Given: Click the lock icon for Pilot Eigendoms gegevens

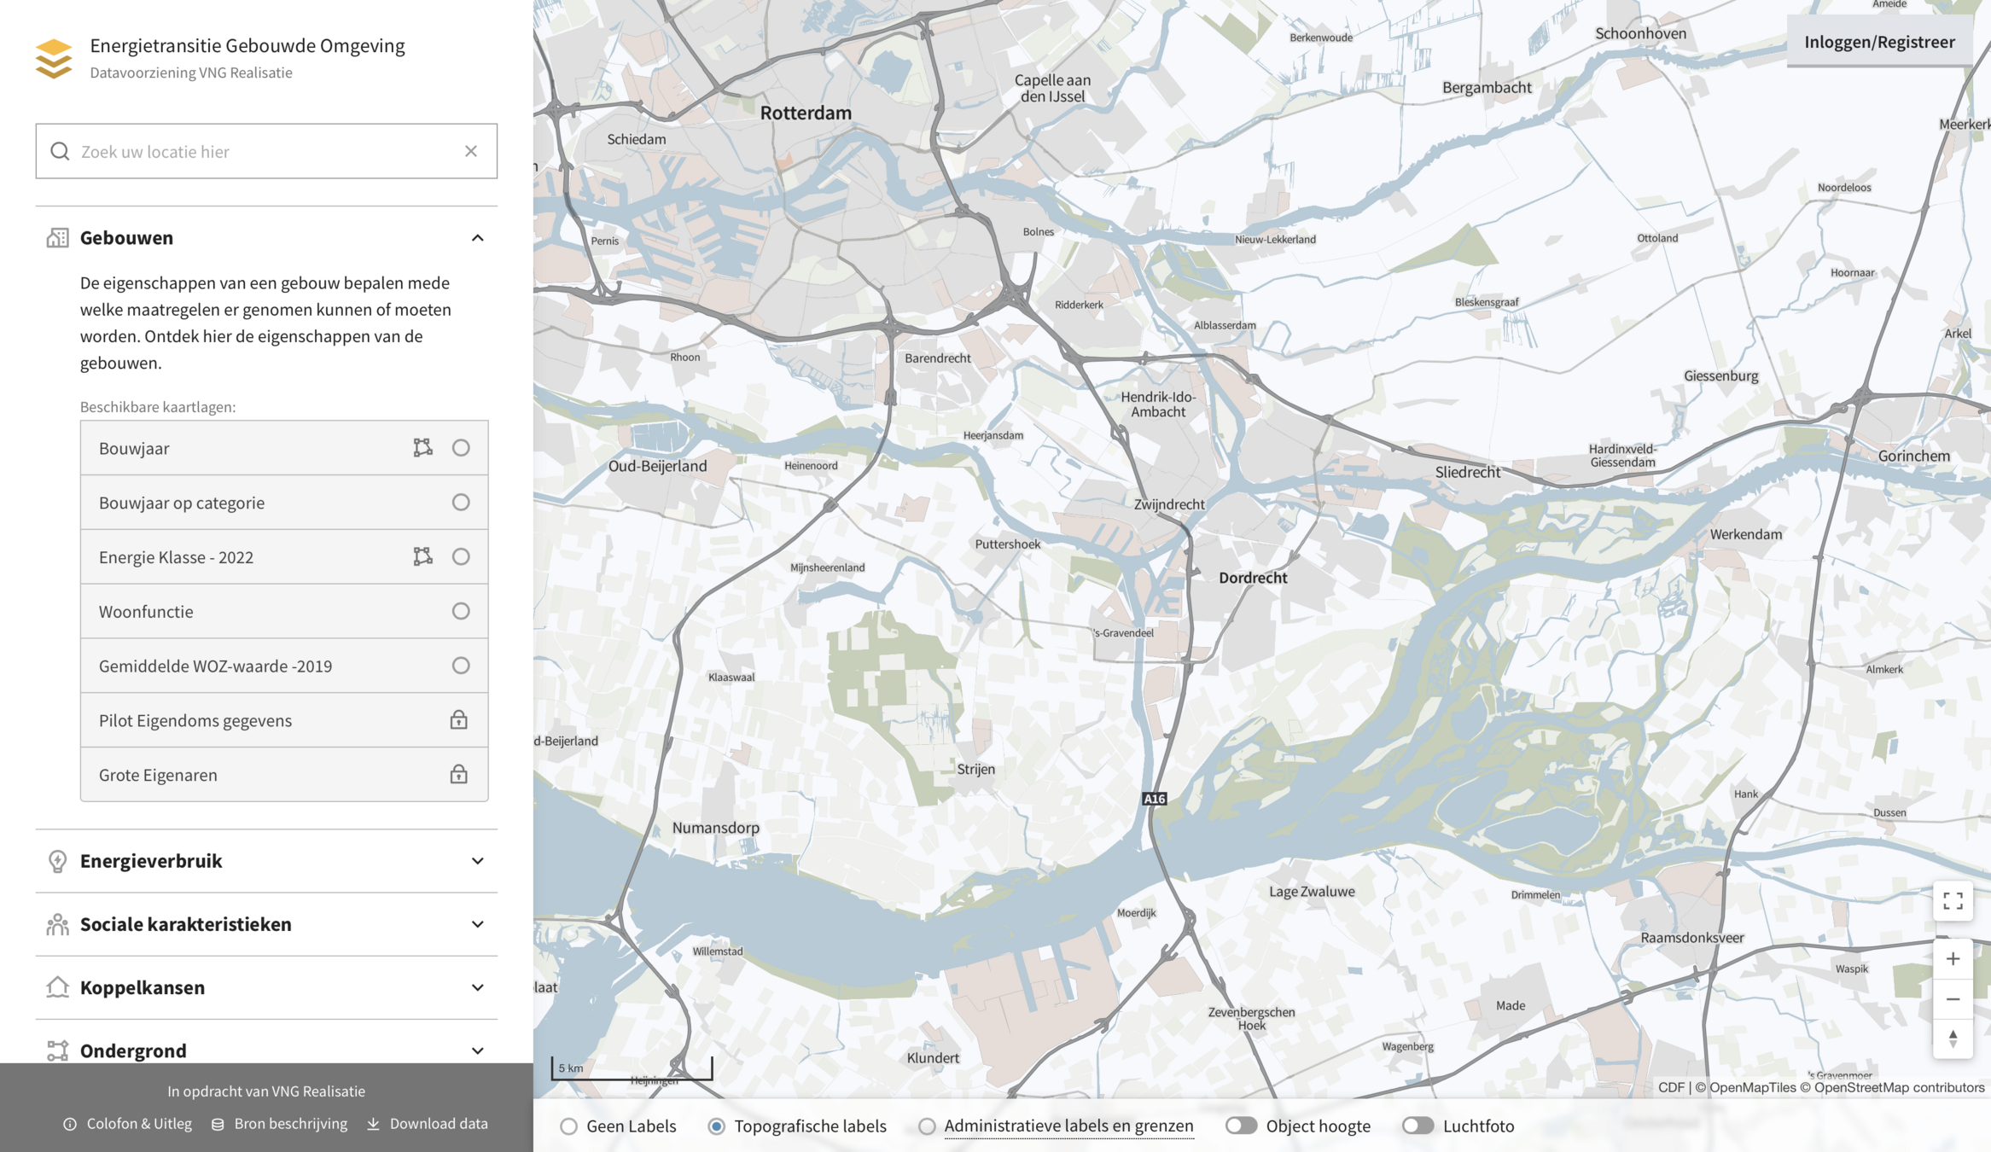Looking at the screenshot, I should pyautogui.click(x=458, y=720).
